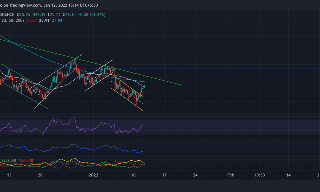Click the high price value H26.39

39,15
